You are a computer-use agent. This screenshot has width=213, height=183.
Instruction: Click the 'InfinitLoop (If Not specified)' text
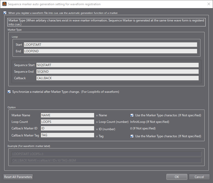coord(150,122)
